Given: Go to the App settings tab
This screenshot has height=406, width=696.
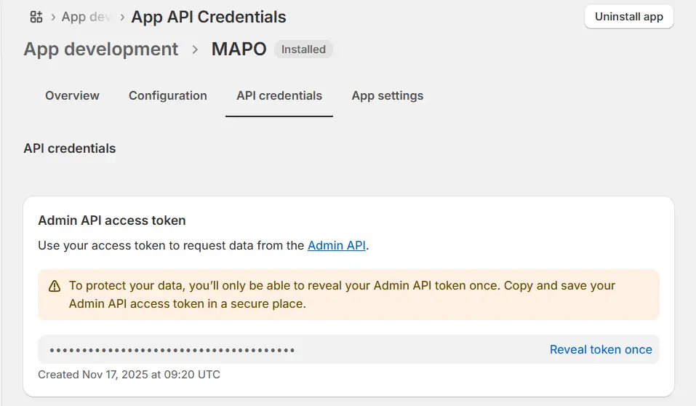Looking at the screenshot, I should coord(387,95).
